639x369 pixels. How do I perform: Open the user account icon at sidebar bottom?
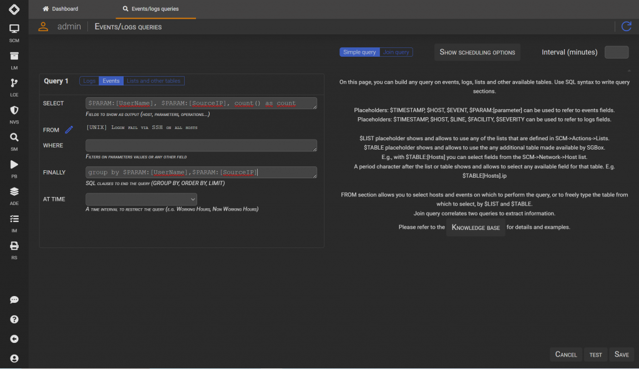click(14, 358)
